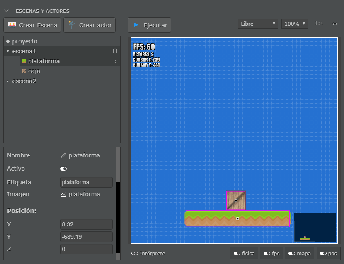Toggle the fps switch
The image size is (344, 264).
pyautogui.click(x=267, y=254)
